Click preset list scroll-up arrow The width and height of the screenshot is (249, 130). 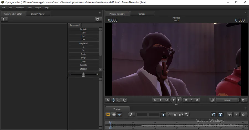tap(100, 29)
